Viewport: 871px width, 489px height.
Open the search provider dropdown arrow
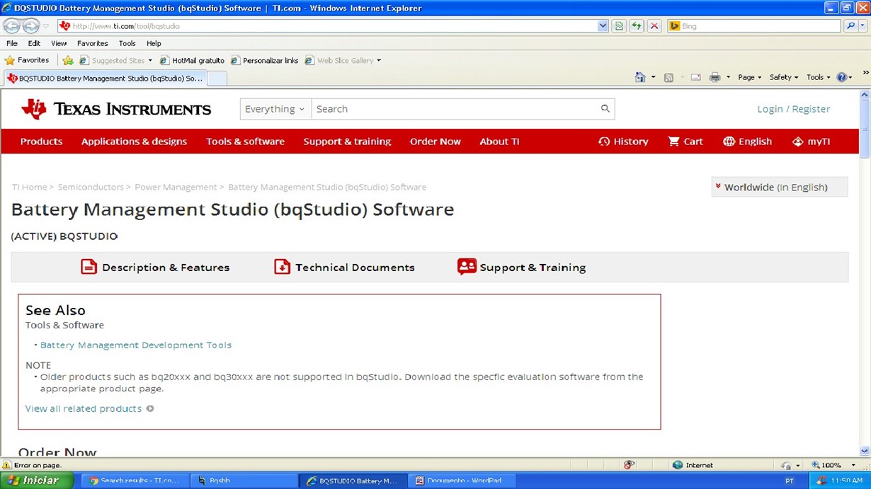863,26
